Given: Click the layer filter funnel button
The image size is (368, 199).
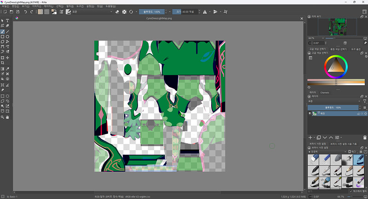Looking at the screenshot, I should (x=365, y=101).
